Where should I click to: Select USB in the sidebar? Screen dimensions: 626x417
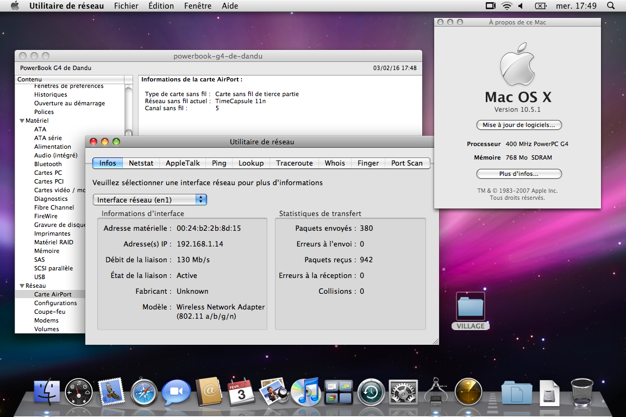coord(40,277)
